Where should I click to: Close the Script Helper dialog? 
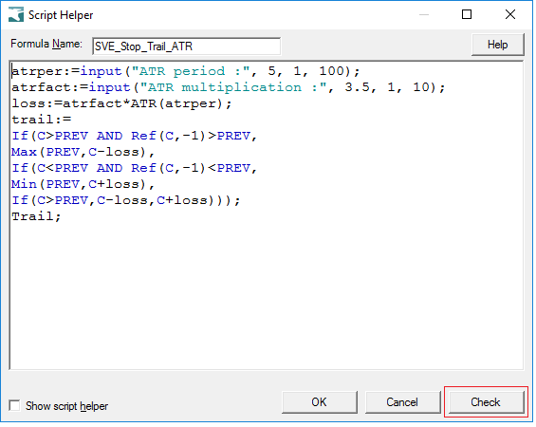(510, 14)
